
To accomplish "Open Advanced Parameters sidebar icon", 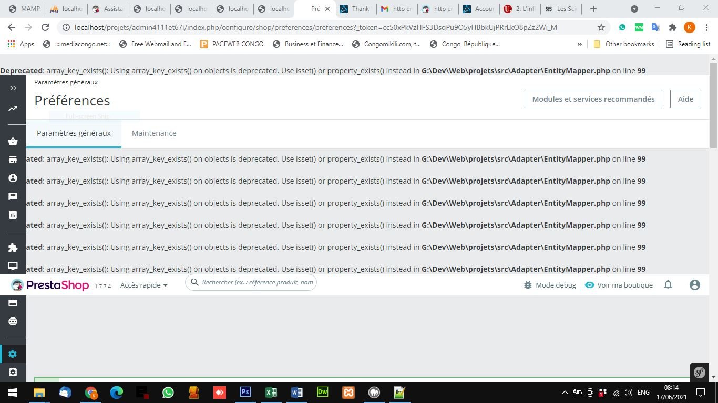I will [13, 373].
